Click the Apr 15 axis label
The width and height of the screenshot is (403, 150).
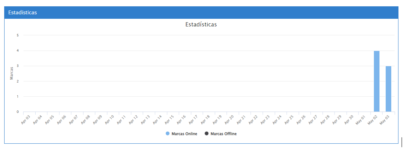click(x=169, y=119)
